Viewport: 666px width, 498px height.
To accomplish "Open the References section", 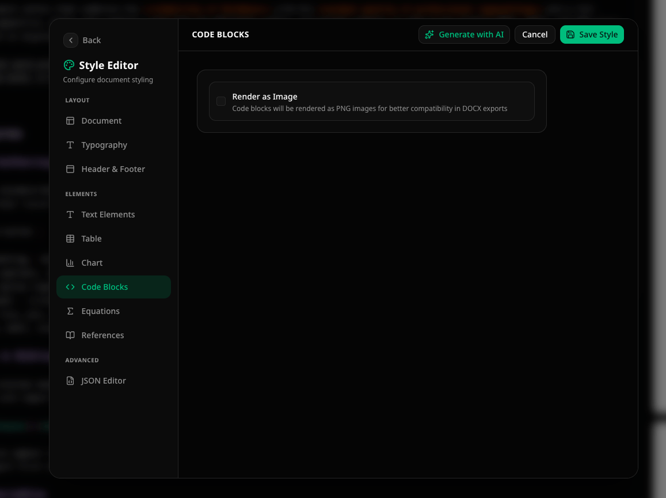I will [113, 335].
